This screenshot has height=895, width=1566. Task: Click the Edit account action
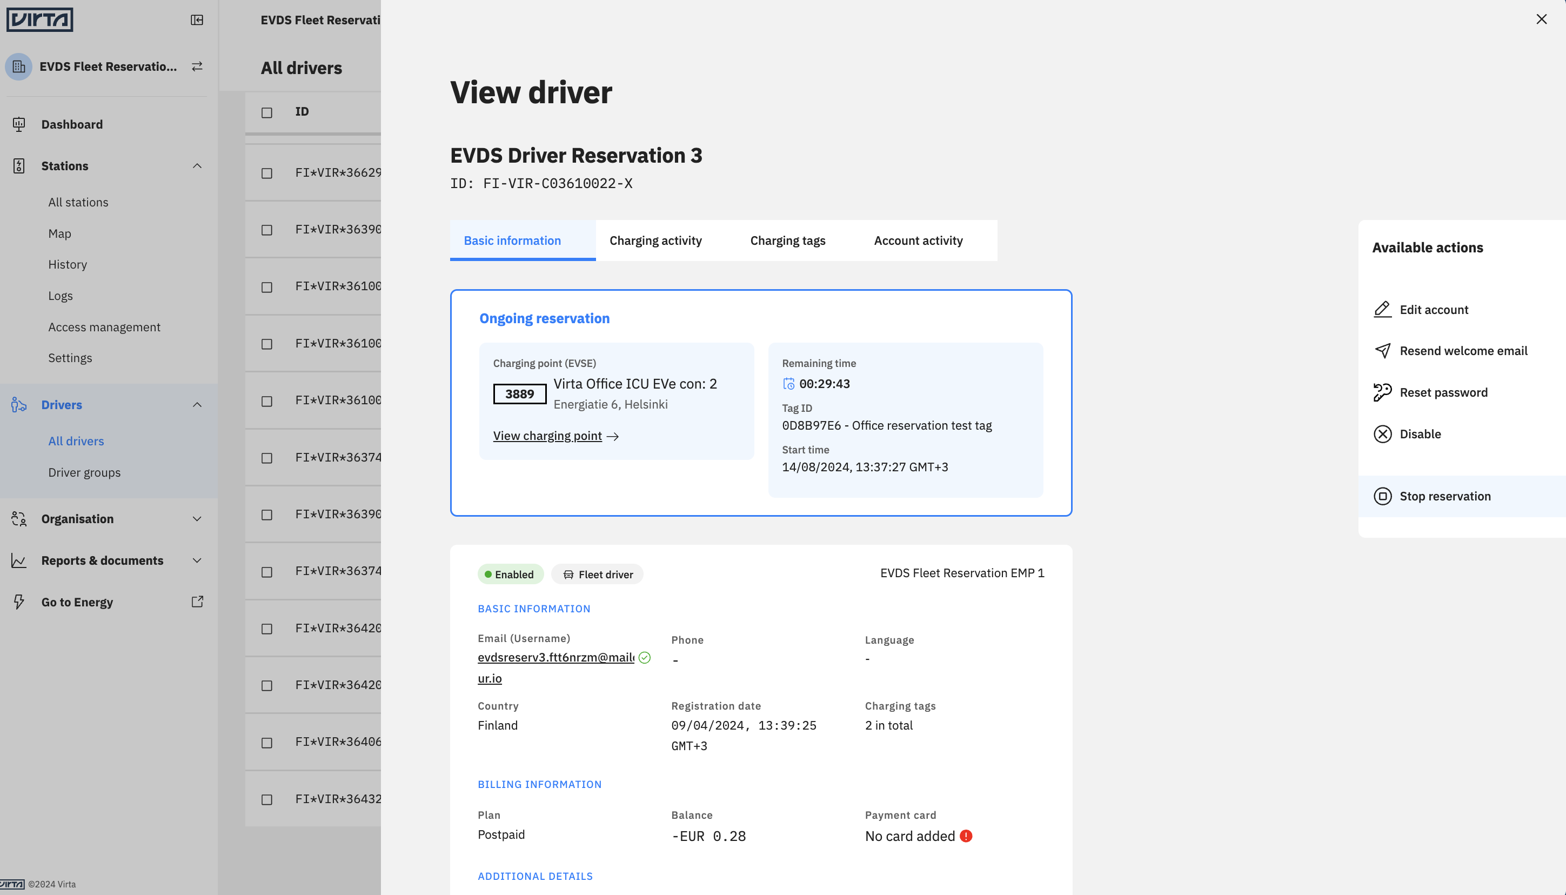click(1434, 309)
